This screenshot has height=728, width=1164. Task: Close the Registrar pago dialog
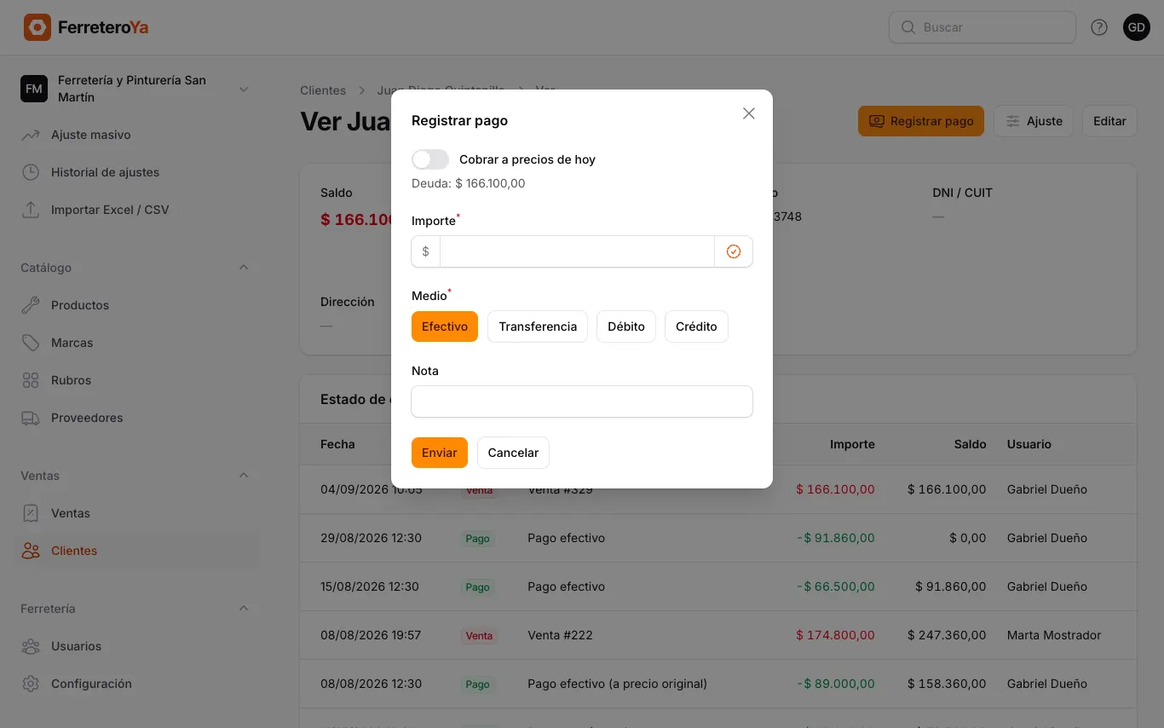(749, 113)
